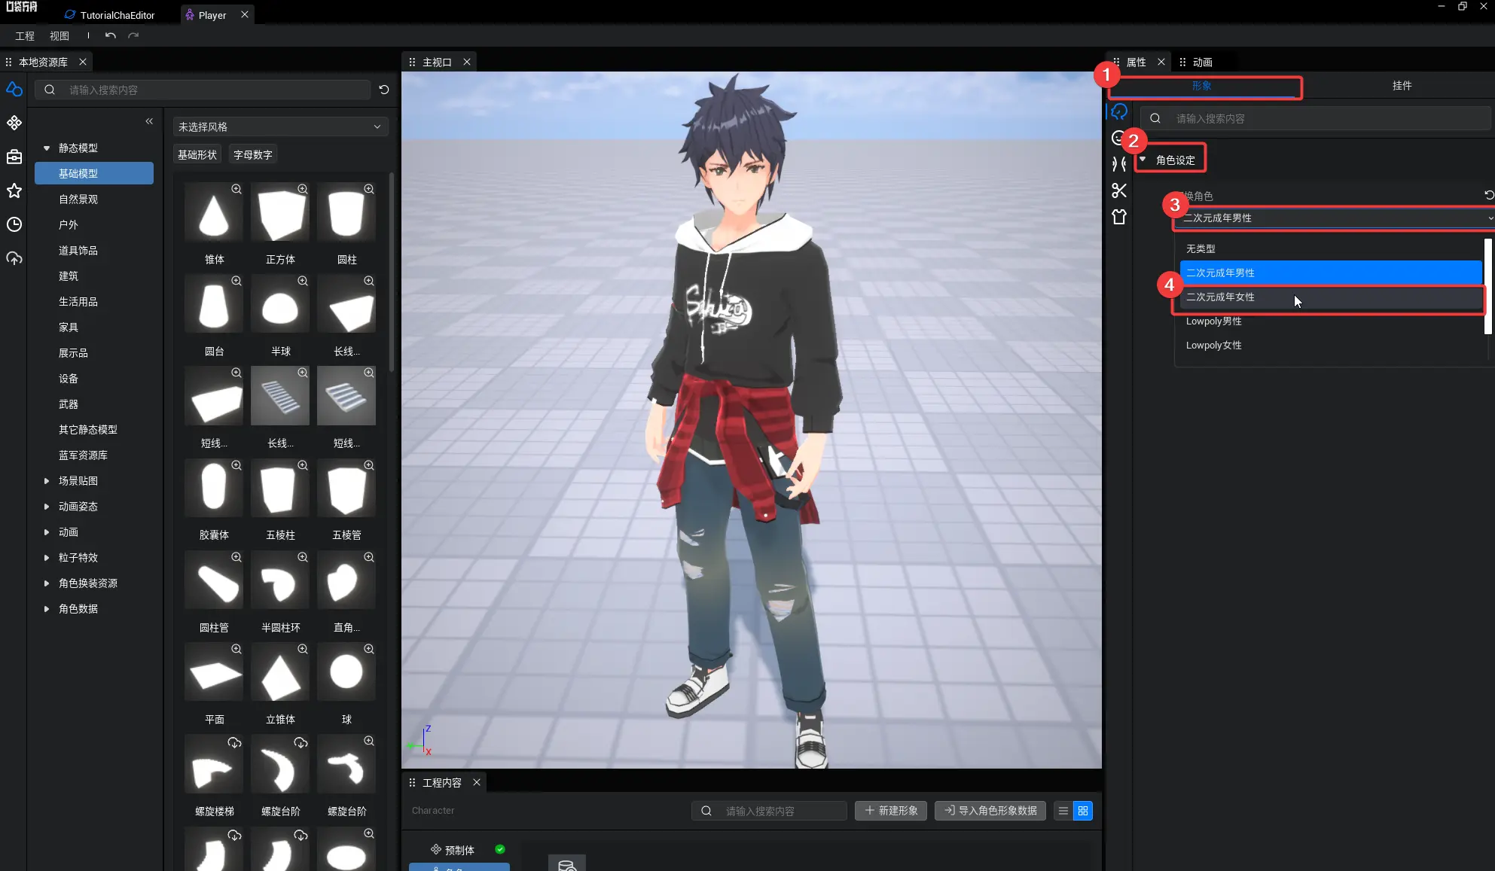This screenshot has height=871, width=1495.
Task: Switch to the 挂件 tab
Action: (x=1402, y=86)
